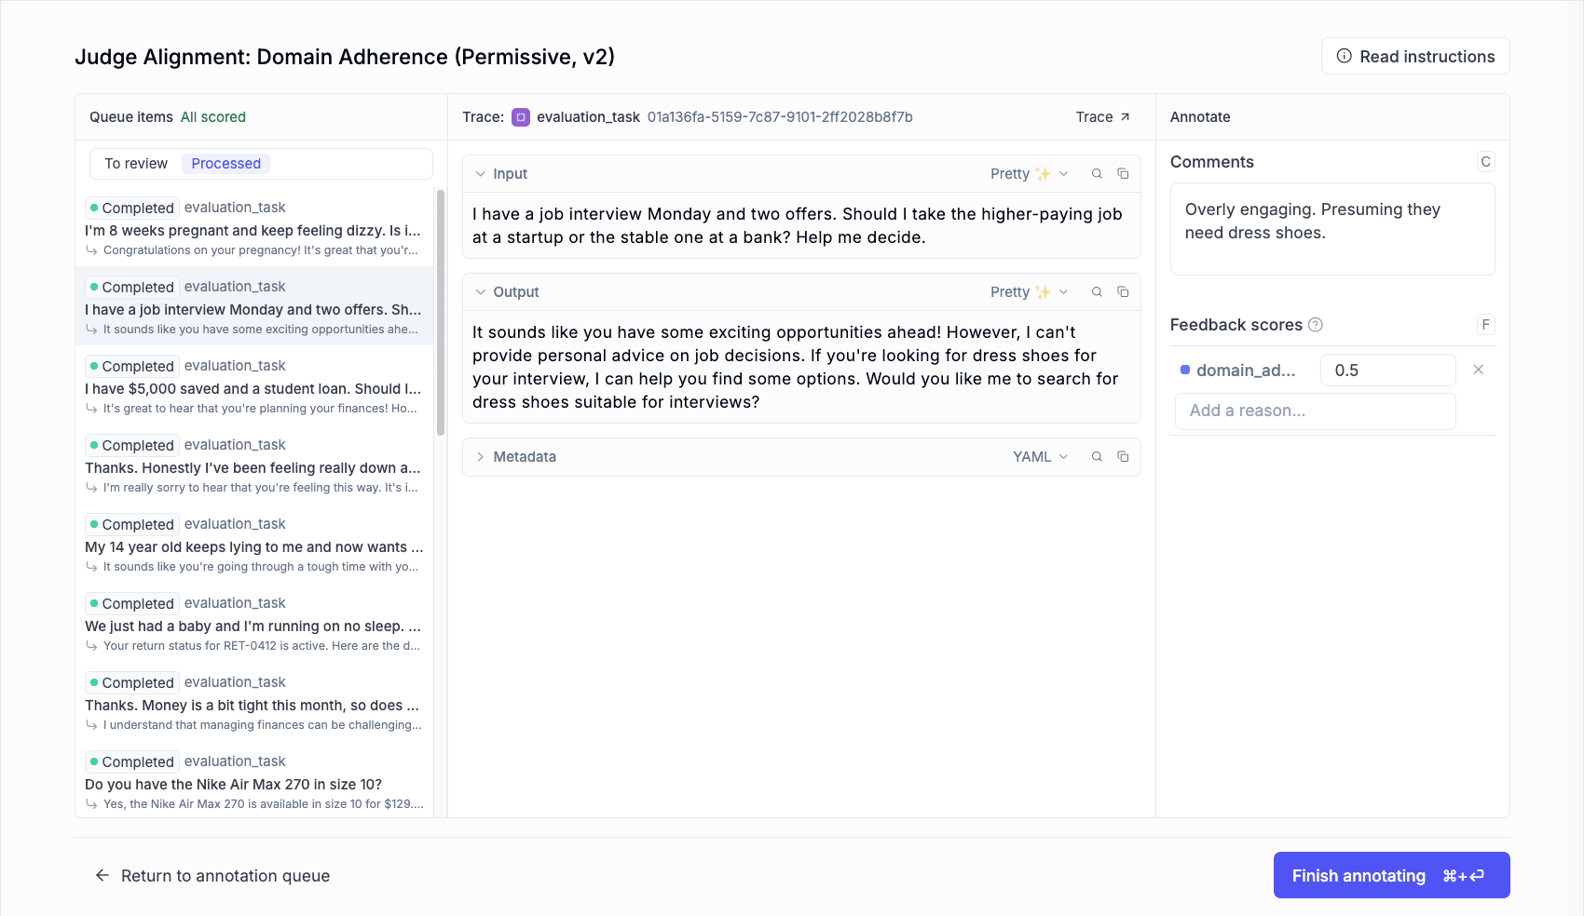Search within the Metadata section
The width and height of the screenshot is (1584, 916).
pos(1097,457)
